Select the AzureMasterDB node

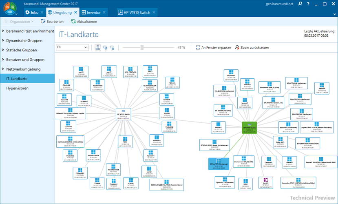(113, 169)
